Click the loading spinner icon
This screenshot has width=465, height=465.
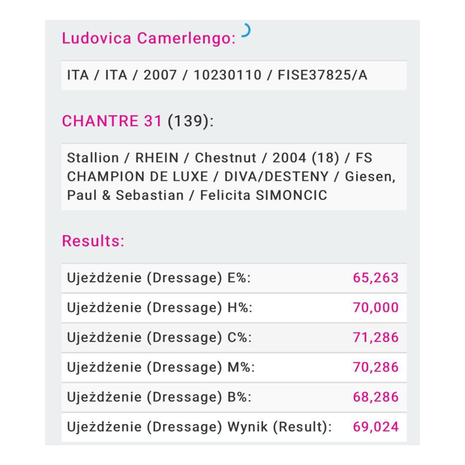(x=245, y=31)
